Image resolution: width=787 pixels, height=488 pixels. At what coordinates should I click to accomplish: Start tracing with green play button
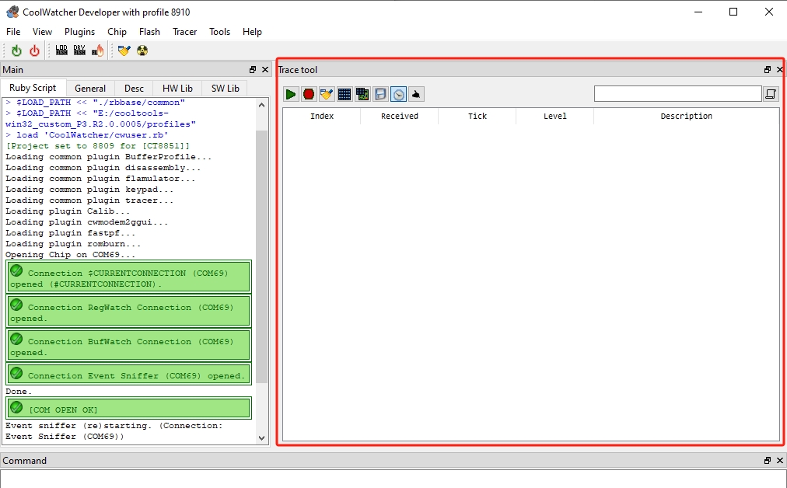tap(290, 94)
